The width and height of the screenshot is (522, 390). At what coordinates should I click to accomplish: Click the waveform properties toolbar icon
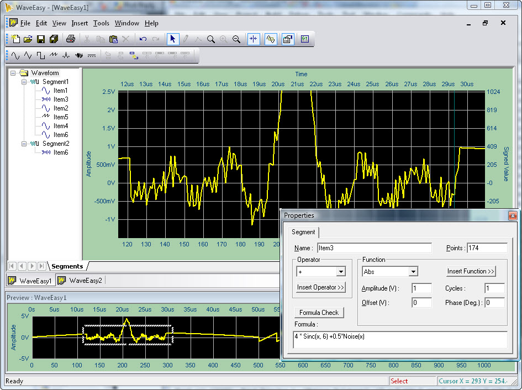coord(287,39)
